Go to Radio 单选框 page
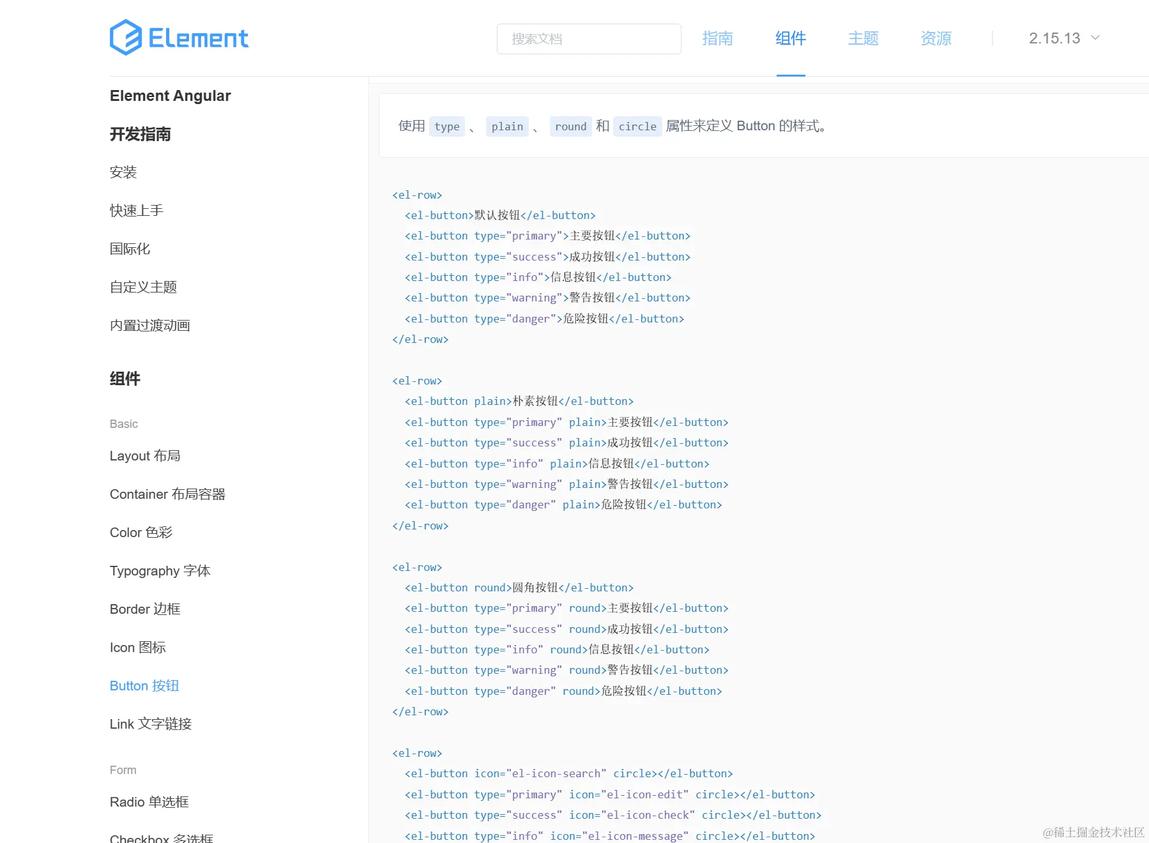Viewport: 1149px width, 843px height. coord(149,802)
